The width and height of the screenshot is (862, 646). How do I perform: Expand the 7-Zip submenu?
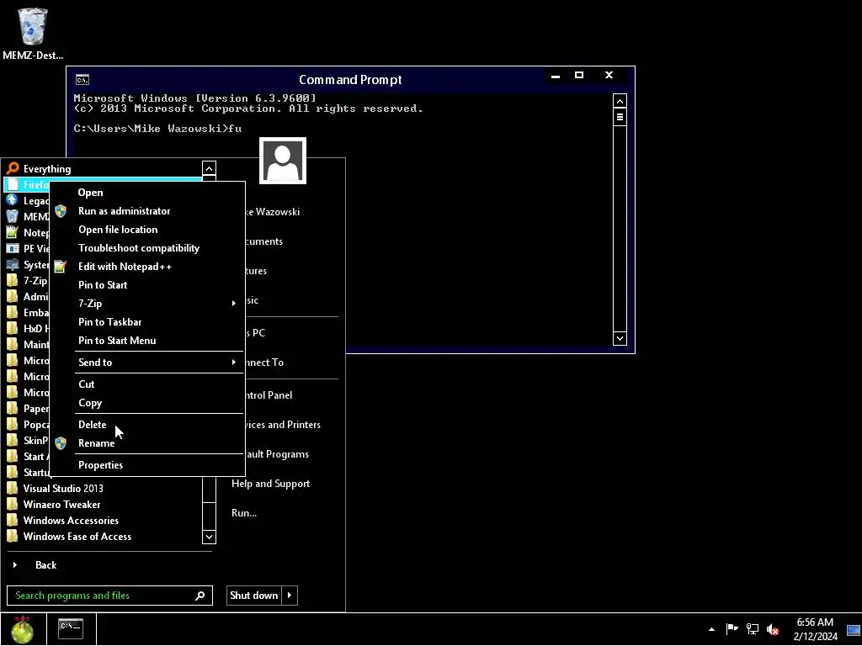coord(147,304)
